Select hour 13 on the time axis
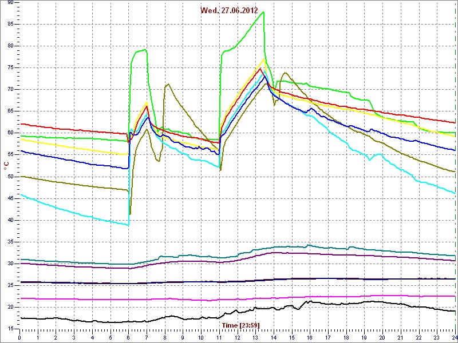The height and width of the screenshot is (343, 458). 256,337
